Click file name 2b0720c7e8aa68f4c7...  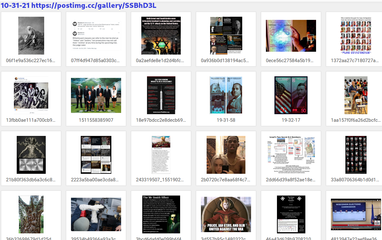click(x=226, y=180)
